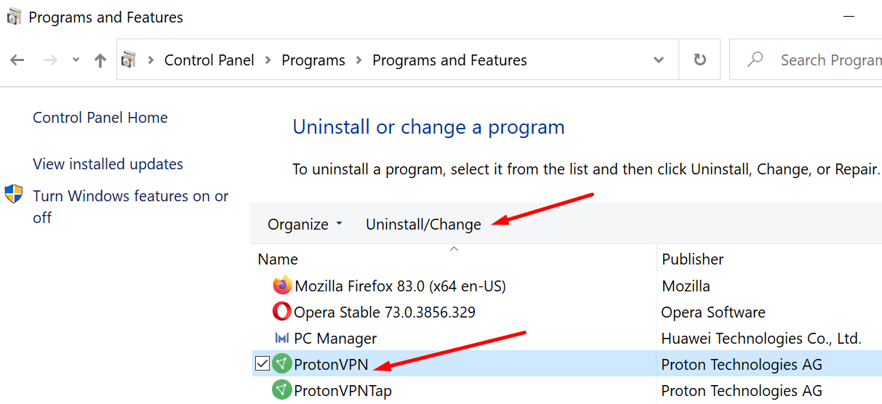Click the Control Panel icon in address bar

click(129, 60)
